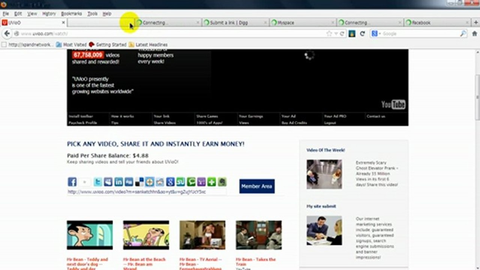The height and width of the screenshot is (270, 480).
Task: Open the Share Videos menu link
Action: coord(164,123)
